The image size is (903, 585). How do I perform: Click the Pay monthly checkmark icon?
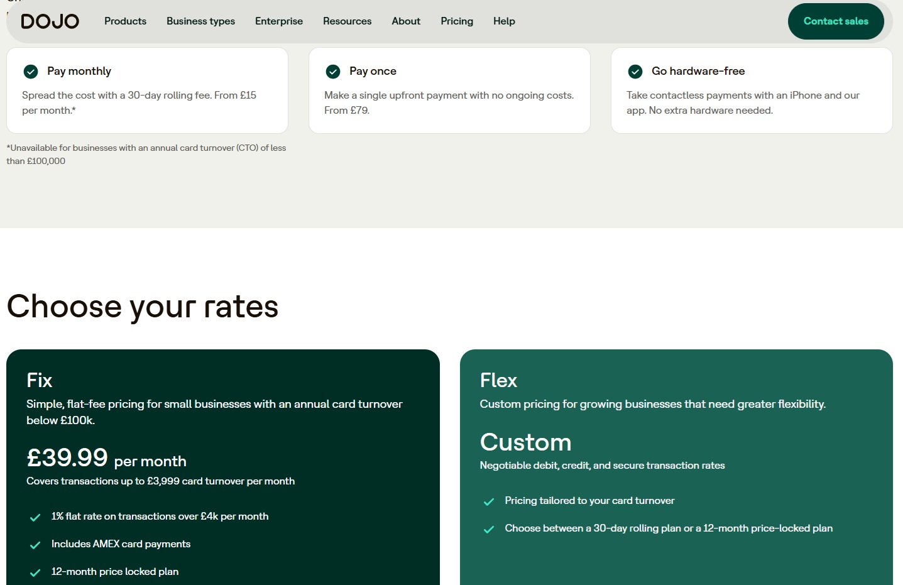tap(30, 71)
